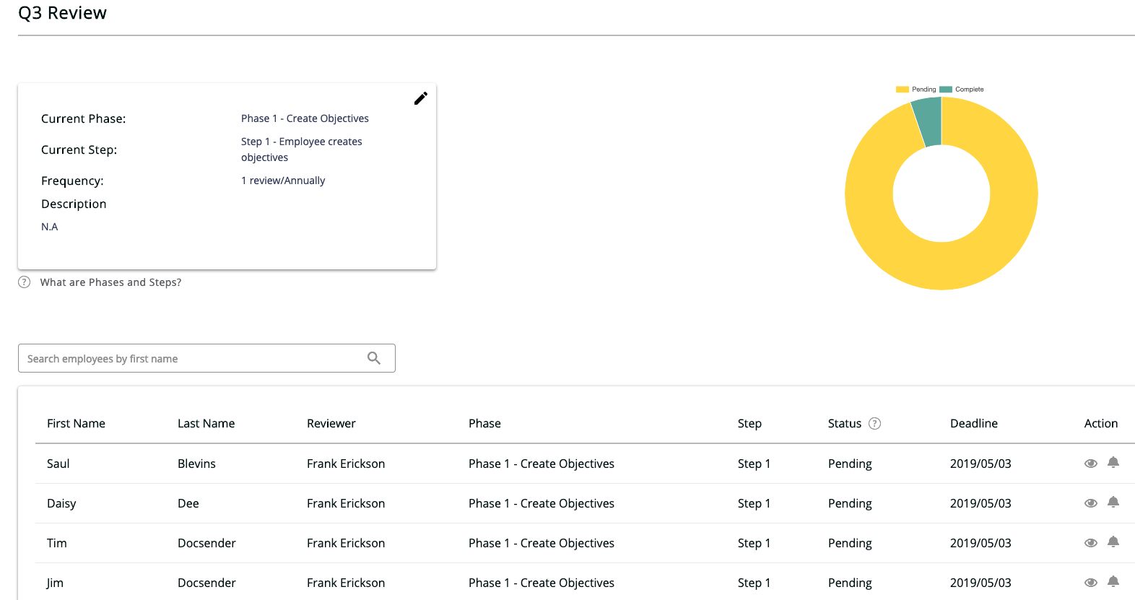Sort by Deadline column header
Image resolution: width=1135 pixels, height=600 pixels.
[x=974, y=424]
